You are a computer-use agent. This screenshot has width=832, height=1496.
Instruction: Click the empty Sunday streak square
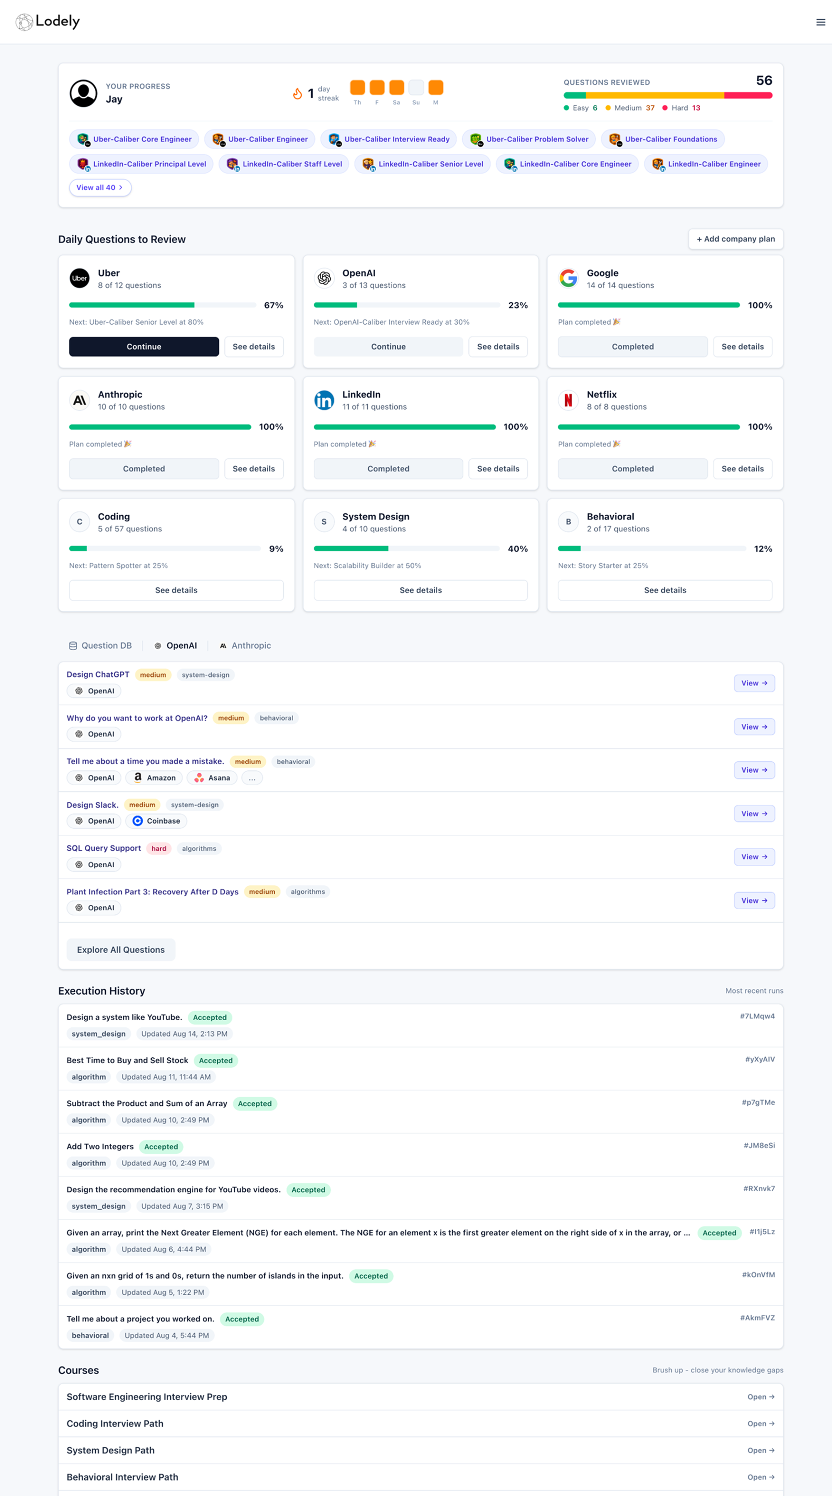tap(416, 88)
